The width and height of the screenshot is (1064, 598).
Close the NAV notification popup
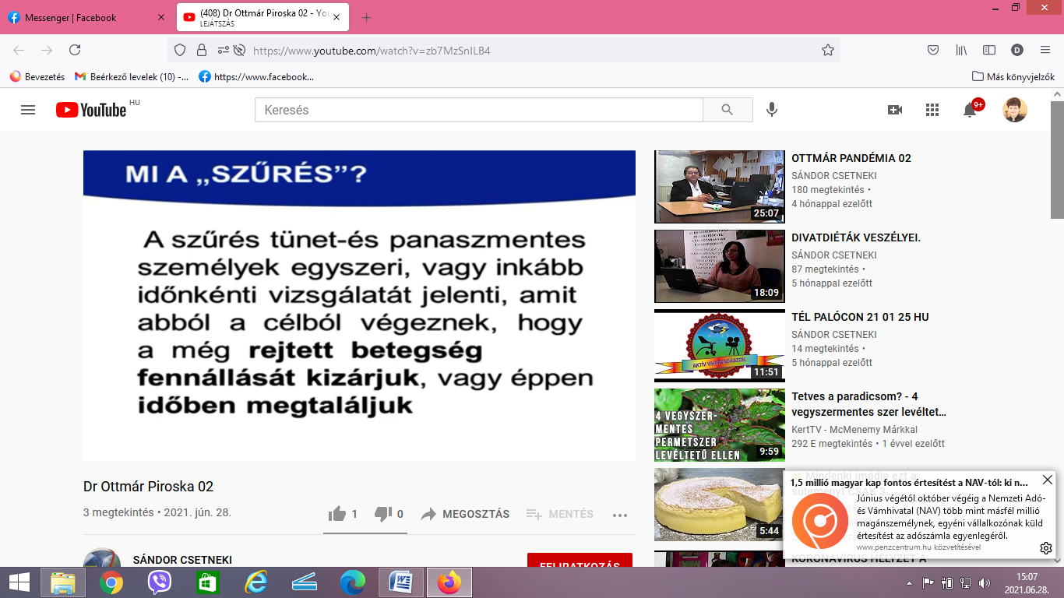(x=1047, y=480)
